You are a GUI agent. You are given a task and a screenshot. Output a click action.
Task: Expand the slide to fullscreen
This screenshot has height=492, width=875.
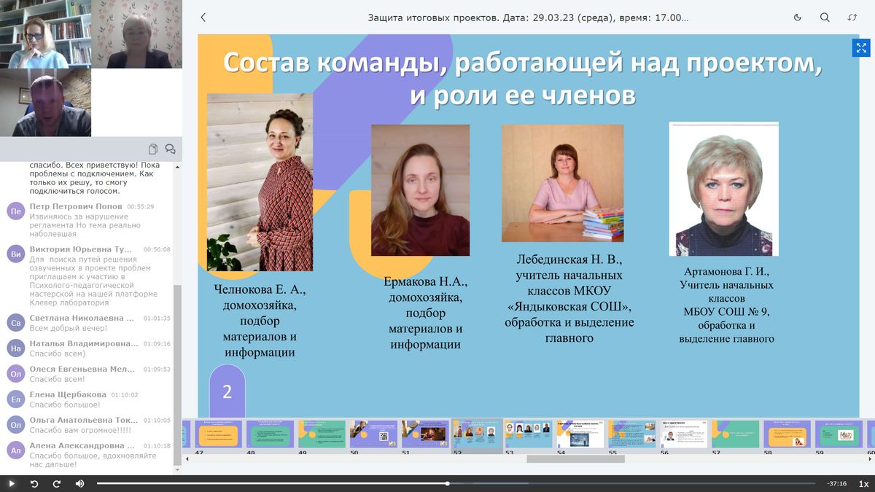(x=861, y=48)
